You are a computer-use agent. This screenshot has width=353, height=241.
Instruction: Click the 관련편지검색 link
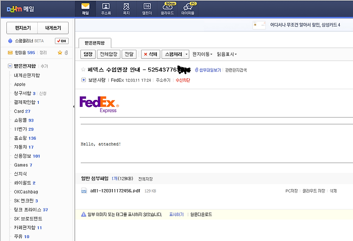click(x=236, y=70)
